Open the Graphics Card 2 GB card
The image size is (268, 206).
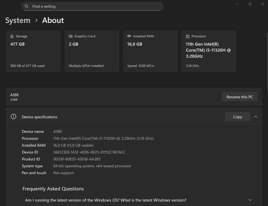91,51
